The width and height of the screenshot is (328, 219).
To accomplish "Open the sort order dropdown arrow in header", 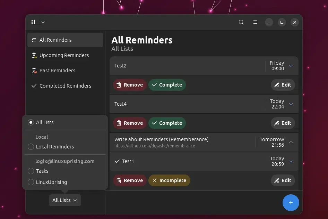I will pos(43,22).
